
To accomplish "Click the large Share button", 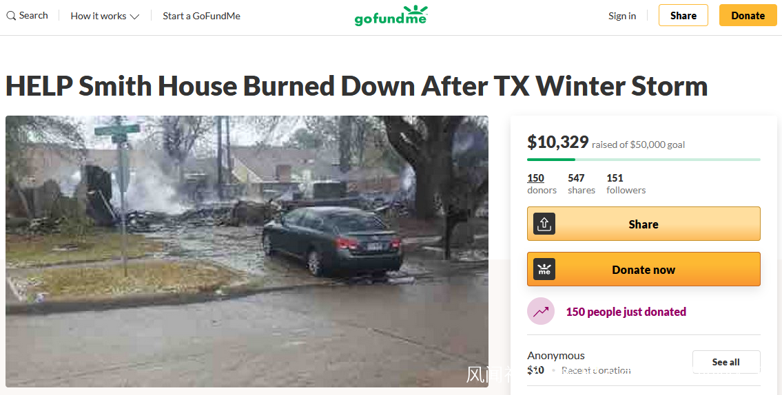I will pyautogui.click(x=644, y=224).
